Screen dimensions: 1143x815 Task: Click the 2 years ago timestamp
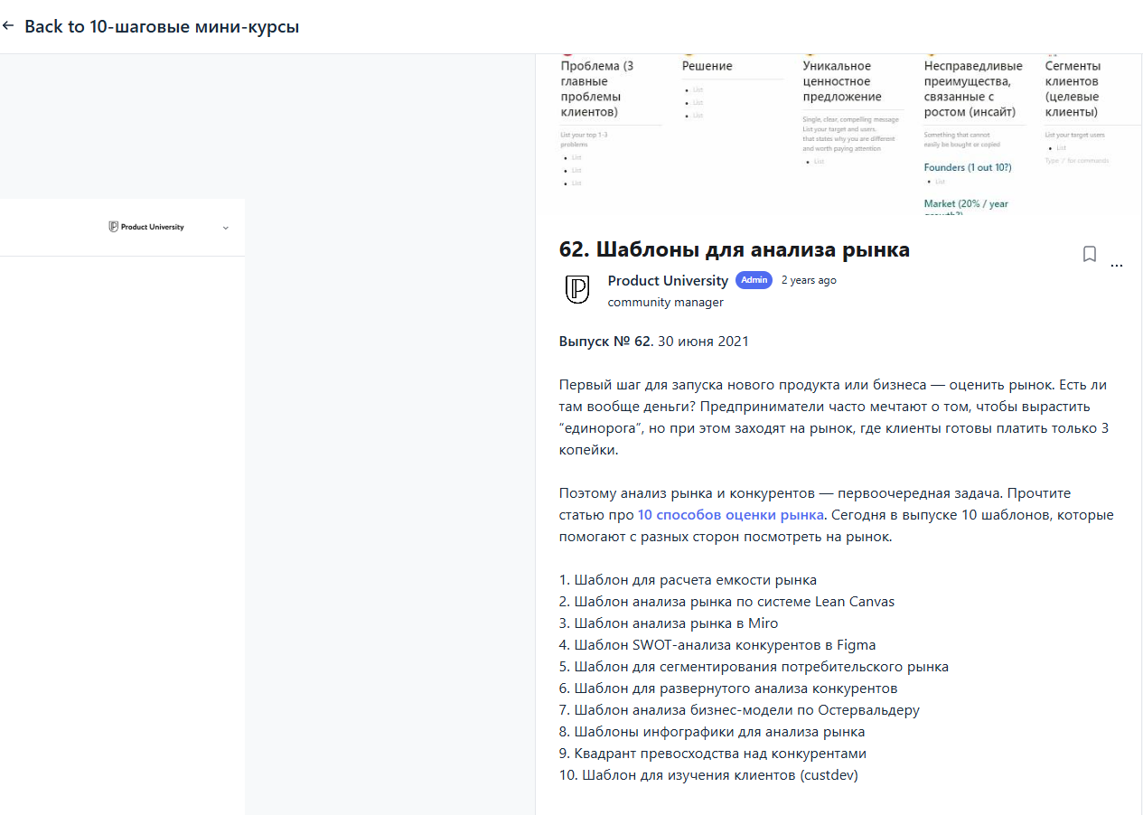click(809, 280)
